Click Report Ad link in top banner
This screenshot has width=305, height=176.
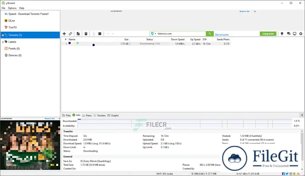pos(244,11)
